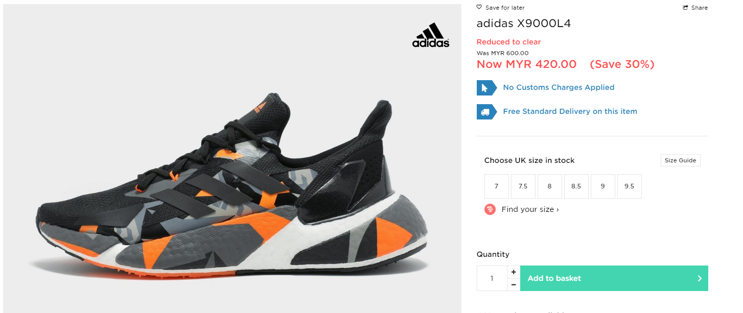Screen dimensions: 743x313
Task: Click the quantity input field
Action: (492, 278)
